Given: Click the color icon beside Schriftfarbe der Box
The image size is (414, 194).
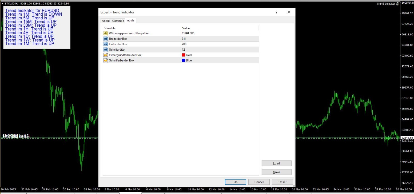Looking at the screenshot, I should (x=105, y=60).
